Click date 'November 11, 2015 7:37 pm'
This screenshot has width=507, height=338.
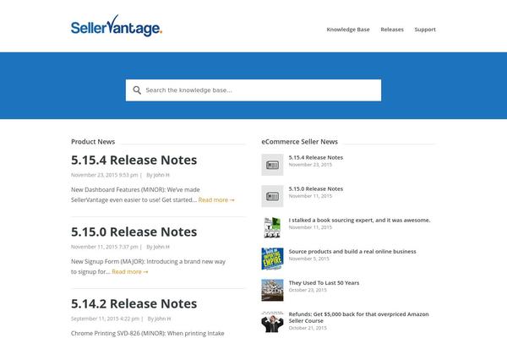click(x=105, y=247)
